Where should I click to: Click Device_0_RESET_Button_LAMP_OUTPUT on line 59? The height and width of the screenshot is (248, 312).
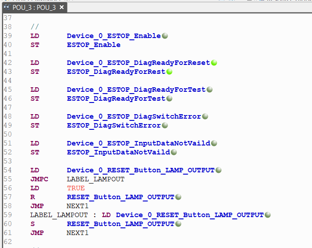(x=190, y=215)
